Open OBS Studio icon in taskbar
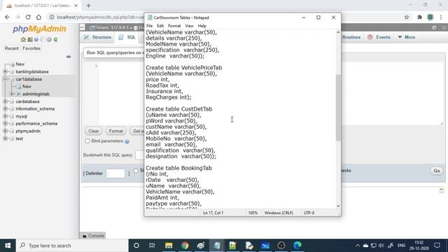 pyautogui.click(x=281, y=246)
